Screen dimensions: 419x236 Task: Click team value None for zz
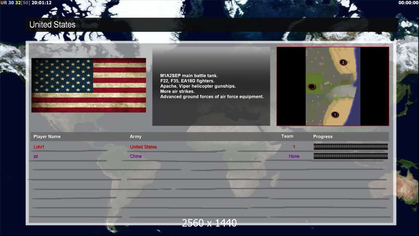tap(294, 156)
